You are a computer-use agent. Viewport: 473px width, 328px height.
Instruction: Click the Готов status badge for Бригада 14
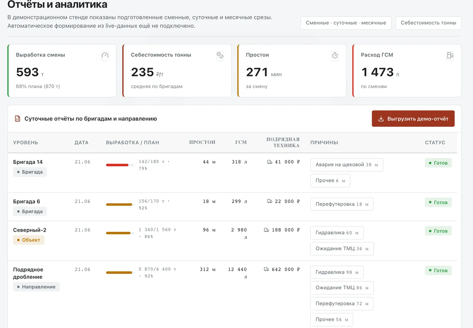click(x=438, y=163)
